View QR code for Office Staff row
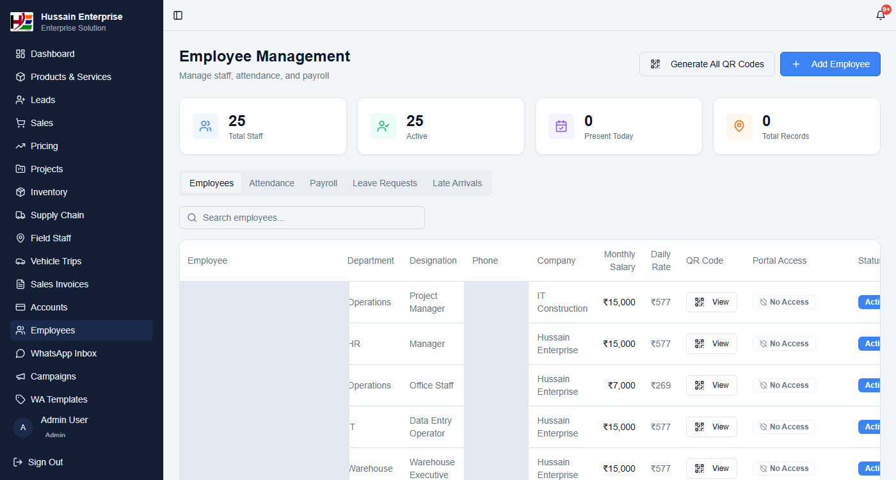Image resolution: width=896 pixels, height=480 pixels. coord(712,385)
